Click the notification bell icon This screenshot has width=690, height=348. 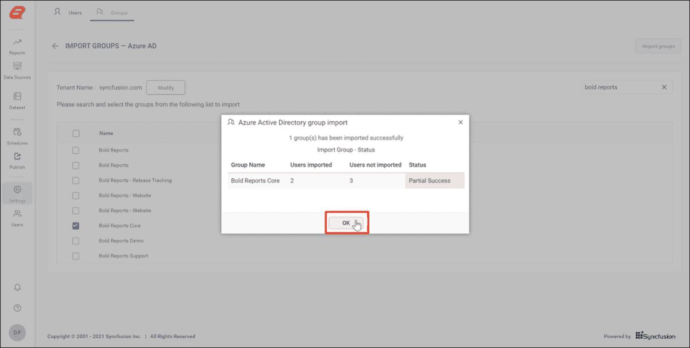17,287
